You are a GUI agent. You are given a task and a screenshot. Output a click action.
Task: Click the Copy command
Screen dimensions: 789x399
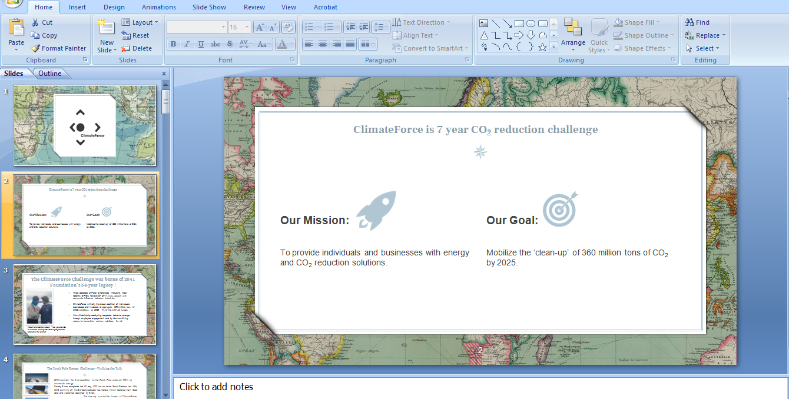click(x=44, y=35)
